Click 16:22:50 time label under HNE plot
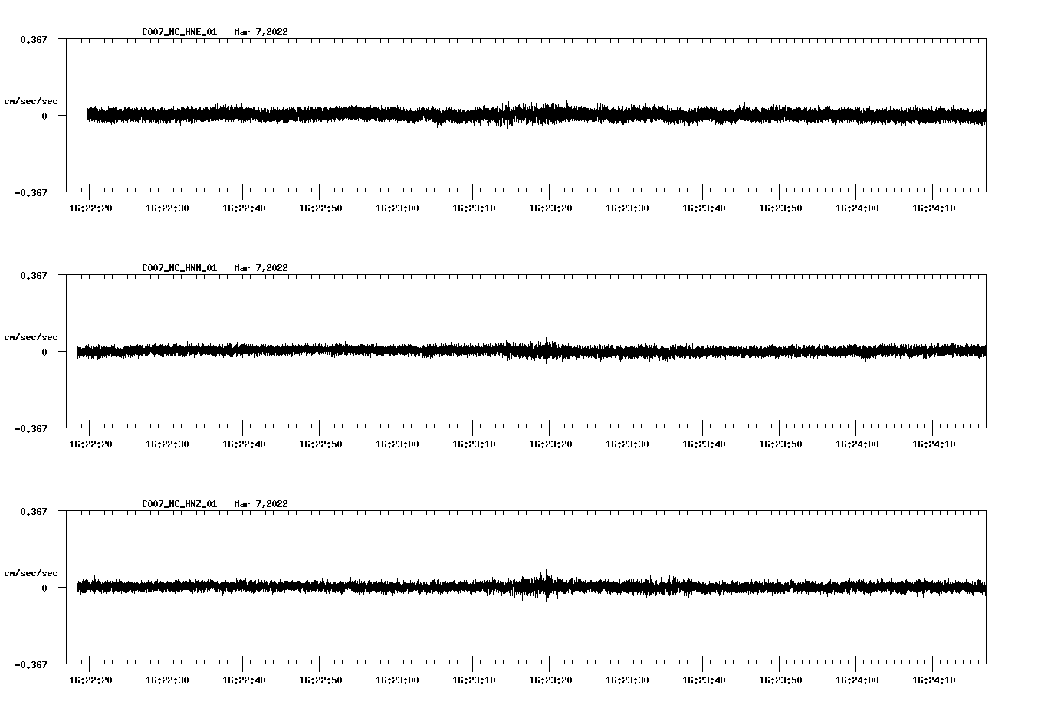Viewport: 1041px width, 708px height. 320,208
